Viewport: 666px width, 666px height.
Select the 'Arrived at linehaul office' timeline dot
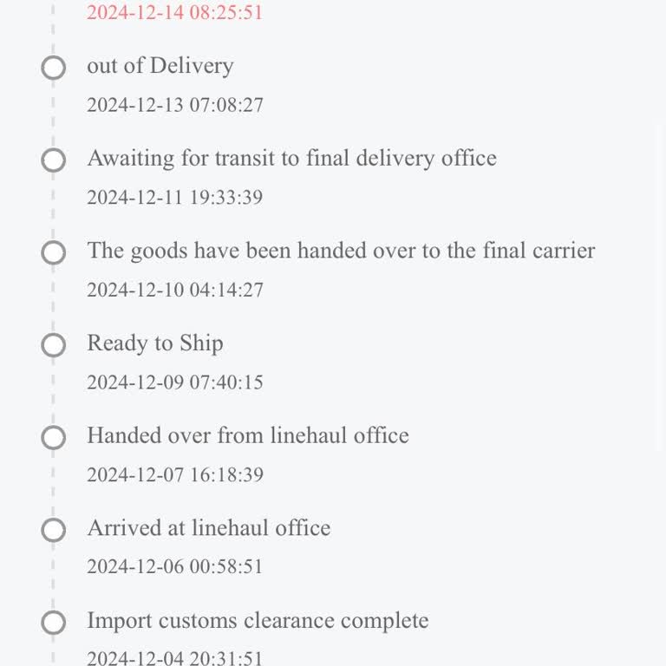tap(54, 530)
